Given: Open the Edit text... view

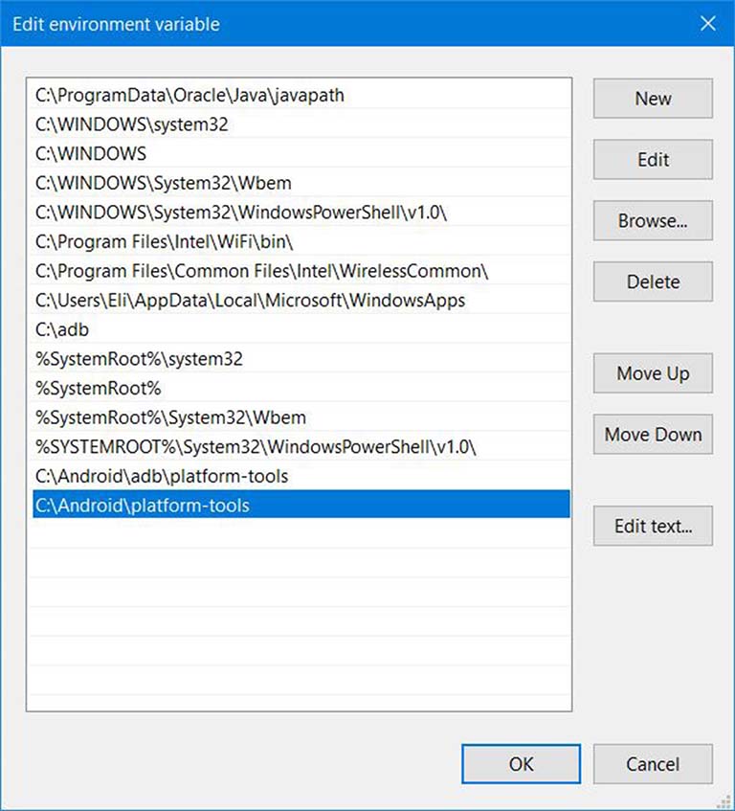Looking at the screenshot, I should click(653, 526).
